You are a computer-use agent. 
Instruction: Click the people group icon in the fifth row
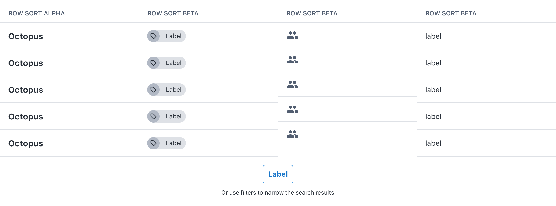[x=292, y=134]
